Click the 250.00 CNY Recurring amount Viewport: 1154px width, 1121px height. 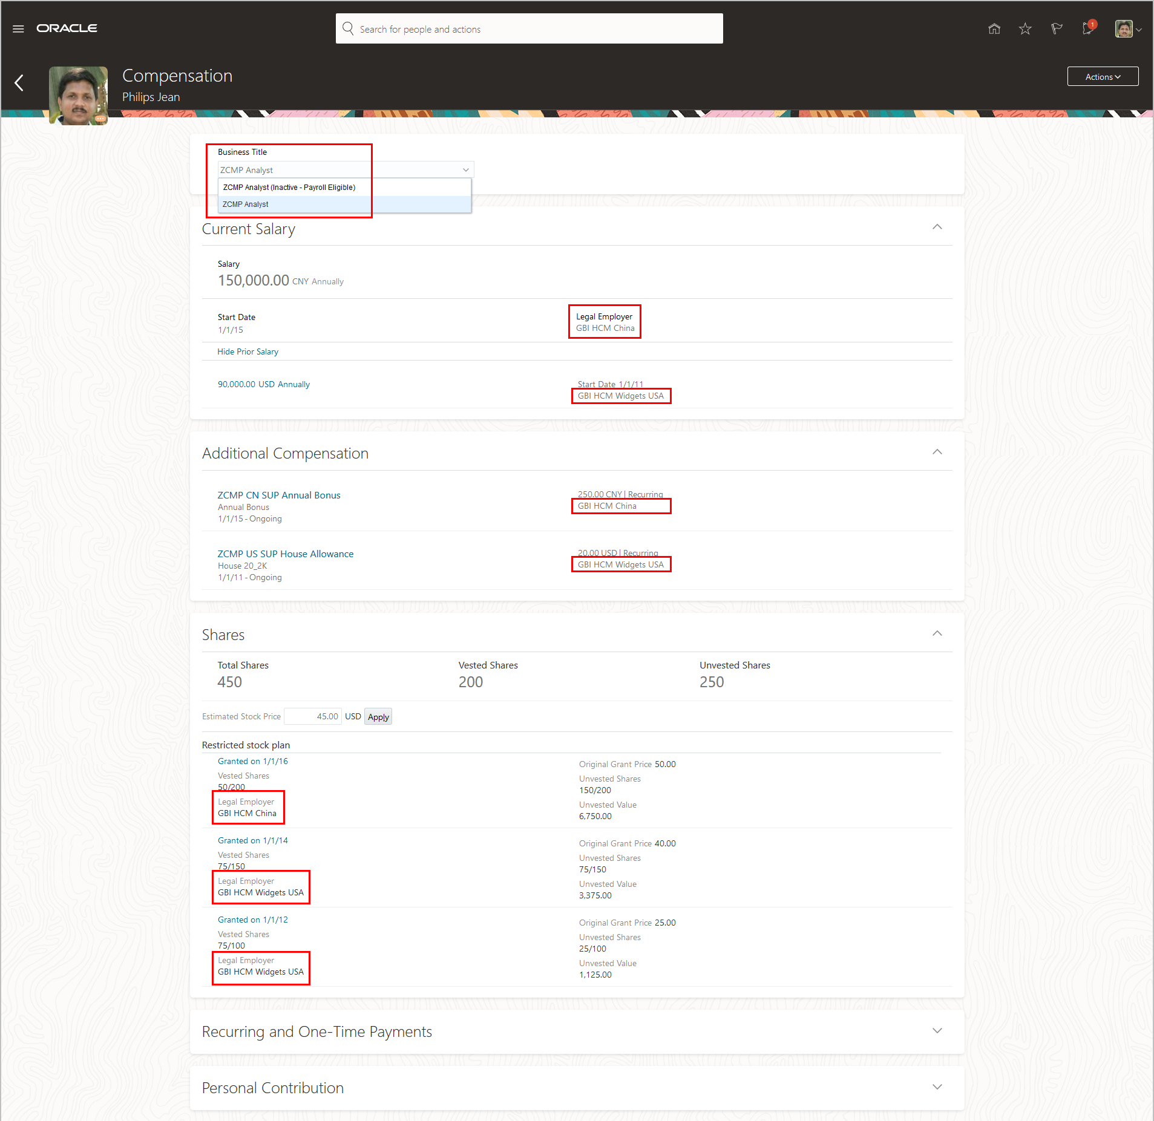tap(620, 494)
